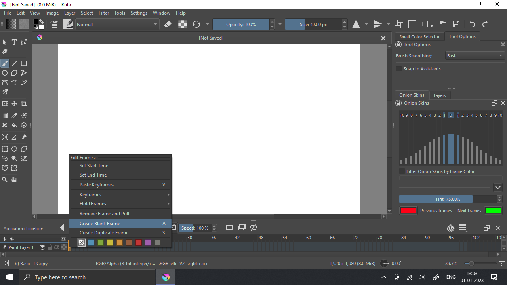This screenshot has height=285, width=507.
Task: Select the Rectangle tool
Action: coord(24,63)
